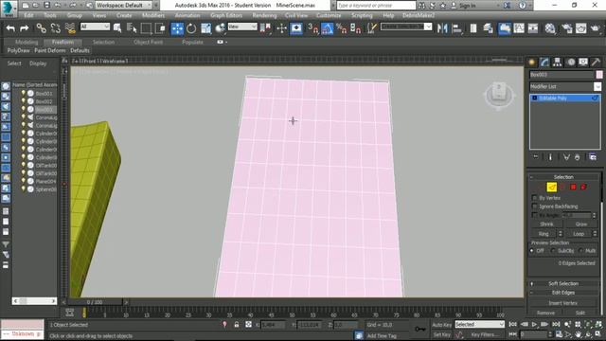Screen dimensions: 606x341
Task: Click the Render Production teapot icon
Action: pos(595,28)
